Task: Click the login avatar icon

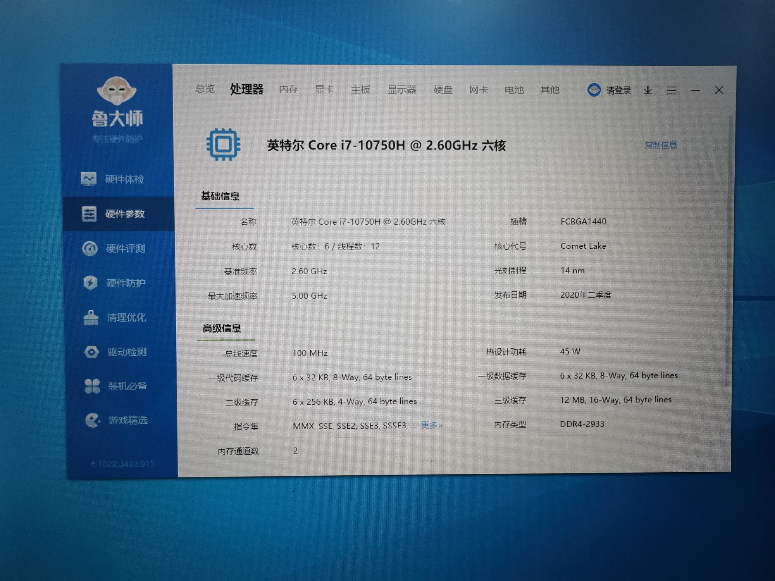Action: (x=594, y=90)
